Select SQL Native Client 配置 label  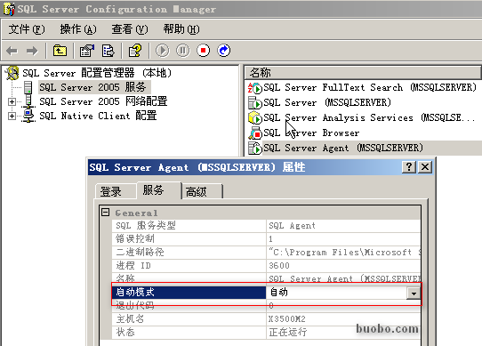pyautogui.click(x=98, y=116)
